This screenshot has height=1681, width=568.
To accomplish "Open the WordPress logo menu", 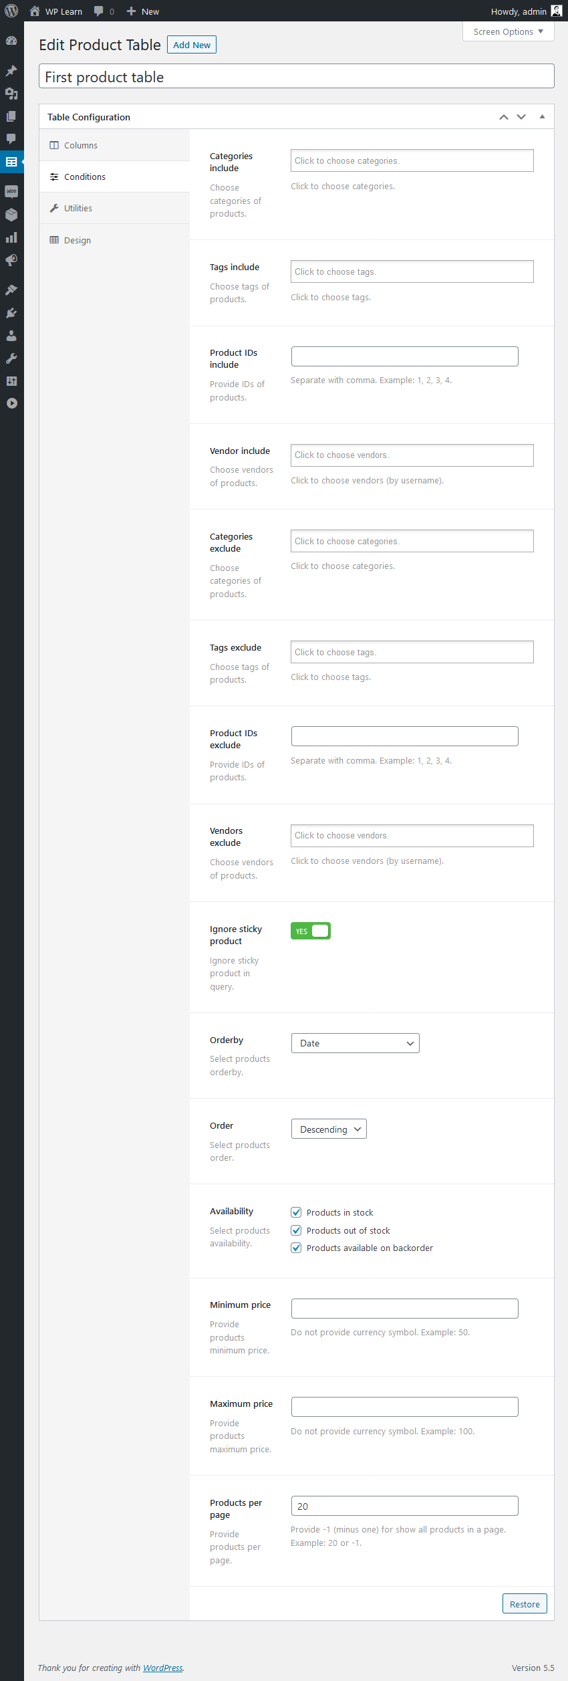I will (11, 11).
